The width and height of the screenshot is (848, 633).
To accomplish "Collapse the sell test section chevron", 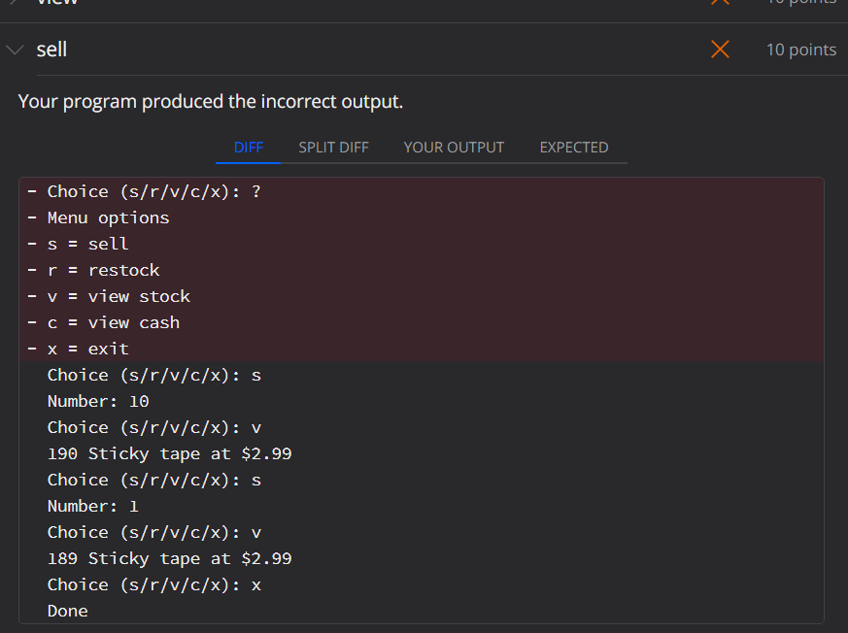I will point(15,50).
